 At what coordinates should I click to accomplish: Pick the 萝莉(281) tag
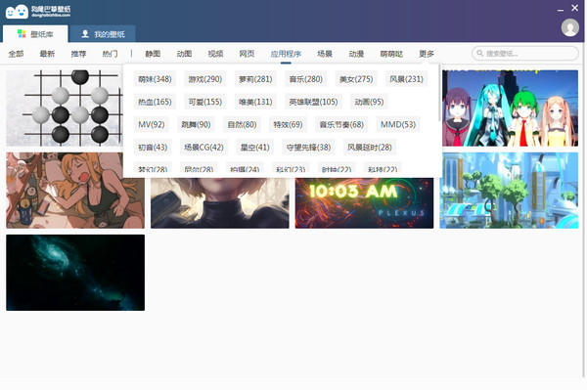(x=255, y=79)
